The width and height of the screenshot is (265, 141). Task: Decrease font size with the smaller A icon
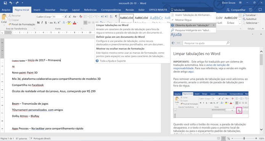tap(69, 16)
